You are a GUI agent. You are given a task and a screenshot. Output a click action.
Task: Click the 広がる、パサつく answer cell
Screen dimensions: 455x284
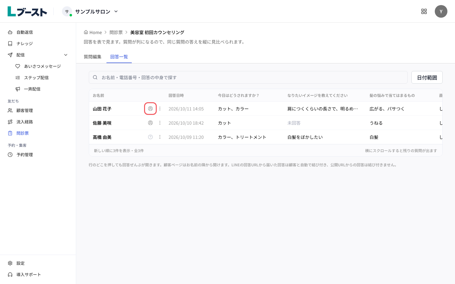click(x=387, y=109)
